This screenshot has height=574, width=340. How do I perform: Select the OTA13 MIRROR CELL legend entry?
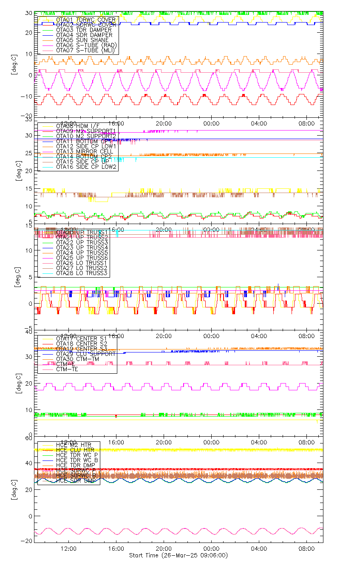(x=84, y=151)
